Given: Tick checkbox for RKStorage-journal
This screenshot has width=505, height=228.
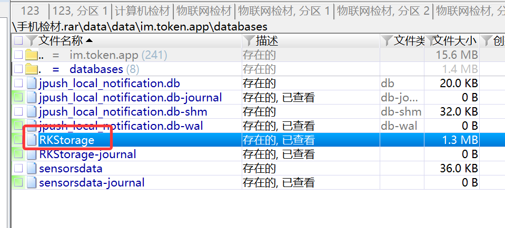Looking at the screenshot, I should [x=18, y=154].
